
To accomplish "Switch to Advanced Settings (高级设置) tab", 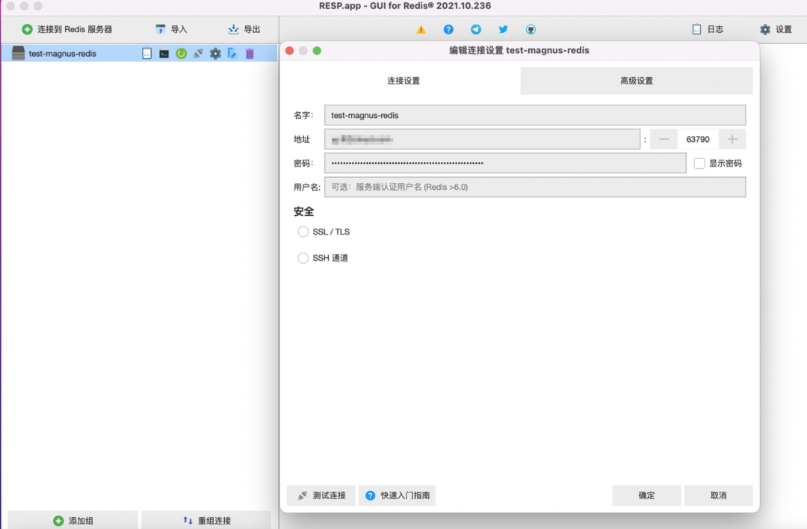I will tap(637, 81).
